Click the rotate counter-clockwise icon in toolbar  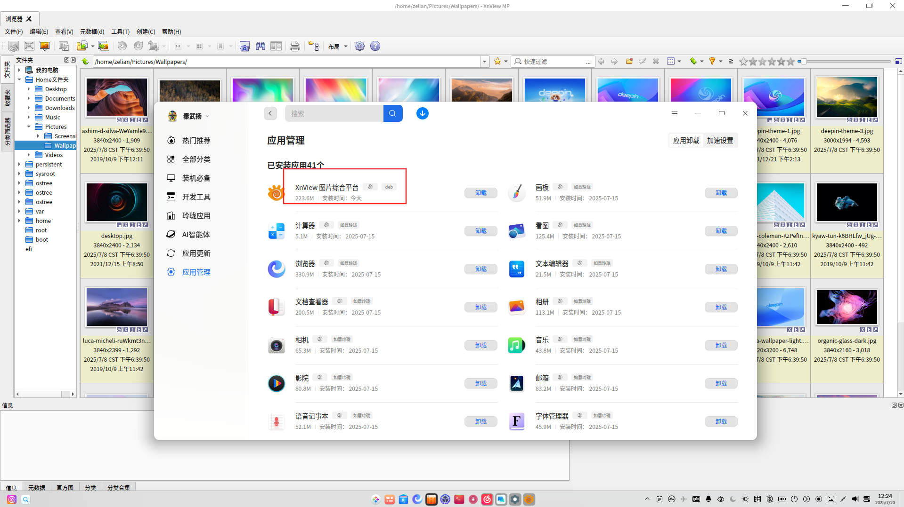122,46
